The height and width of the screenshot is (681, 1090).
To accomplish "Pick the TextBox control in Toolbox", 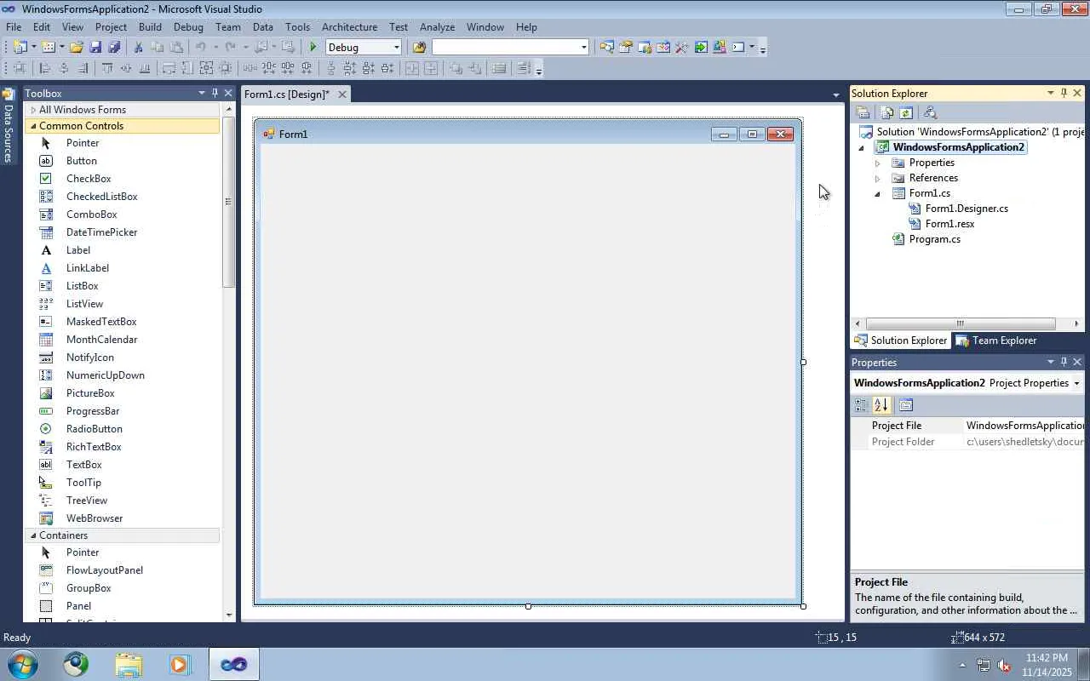I will click(x=124, y=465).
